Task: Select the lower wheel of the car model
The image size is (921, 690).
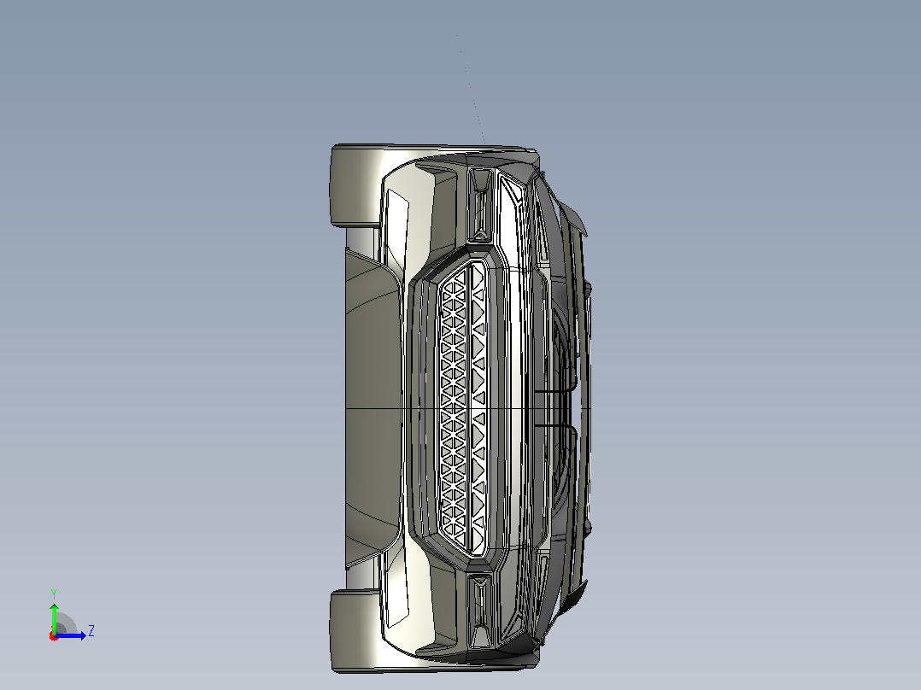Action: (x=356, y=630)
